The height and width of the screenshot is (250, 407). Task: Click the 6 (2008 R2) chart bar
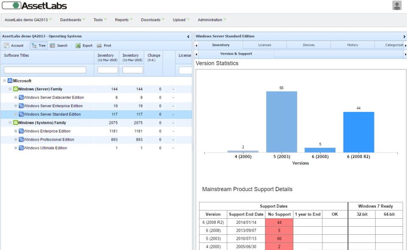point(359,132)
